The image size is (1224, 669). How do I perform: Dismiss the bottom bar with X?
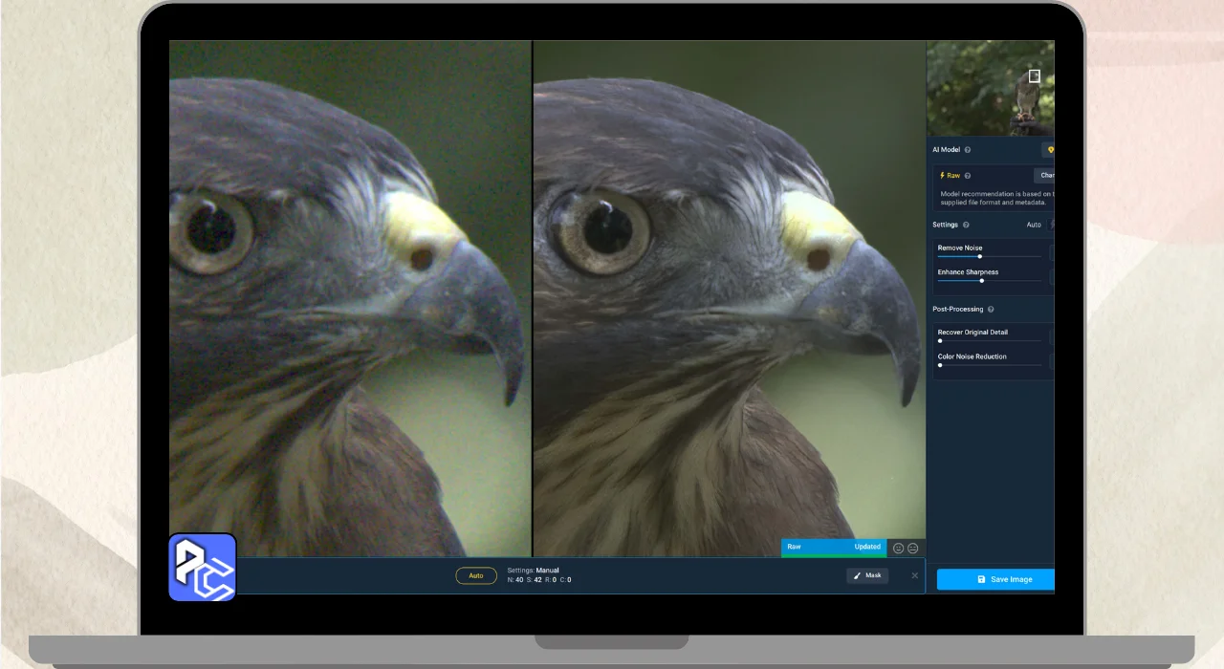click(x=915, y=575)
